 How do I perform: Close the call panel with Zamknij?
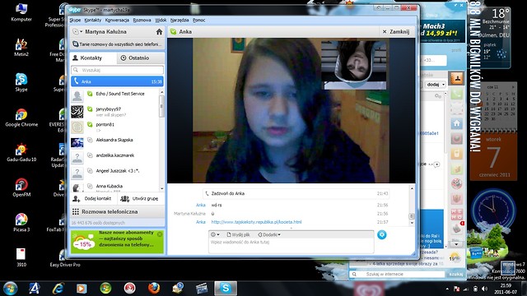coord(396,32)
